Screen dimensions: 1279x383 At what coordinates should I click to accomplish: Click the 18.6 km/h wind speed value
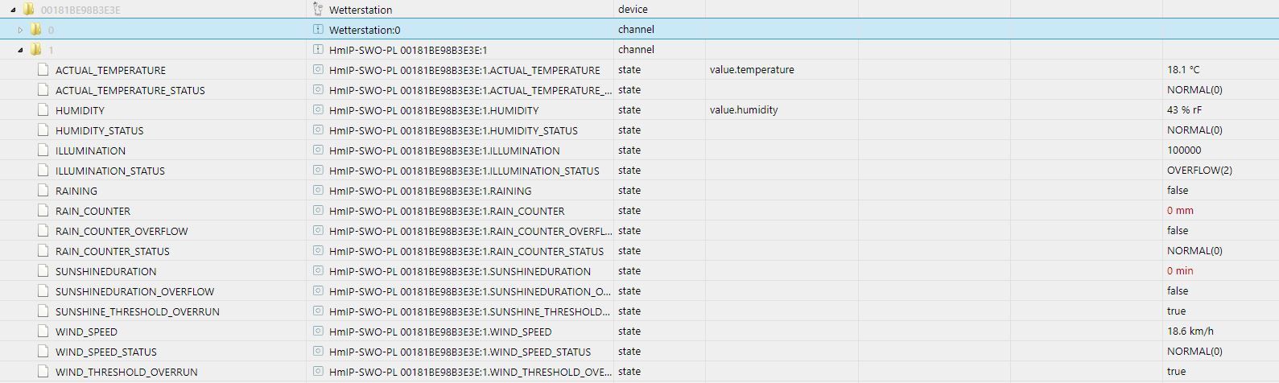pyautogui.click(x=1190, y=332)
